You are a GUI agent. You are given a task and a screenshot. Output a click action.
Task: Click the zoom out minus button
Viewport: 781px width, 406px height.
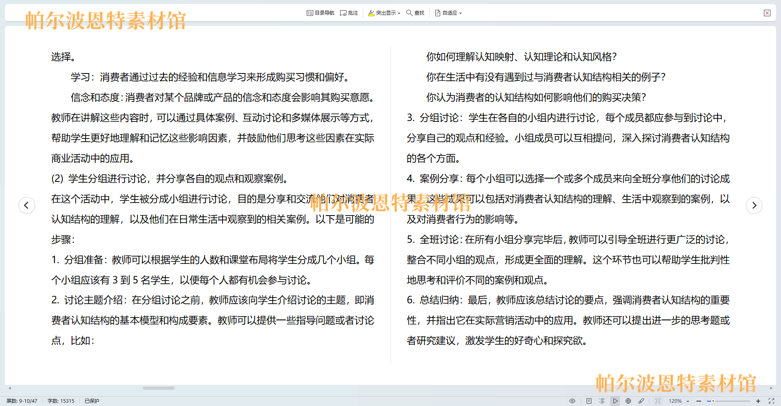[x=699, y=401]
